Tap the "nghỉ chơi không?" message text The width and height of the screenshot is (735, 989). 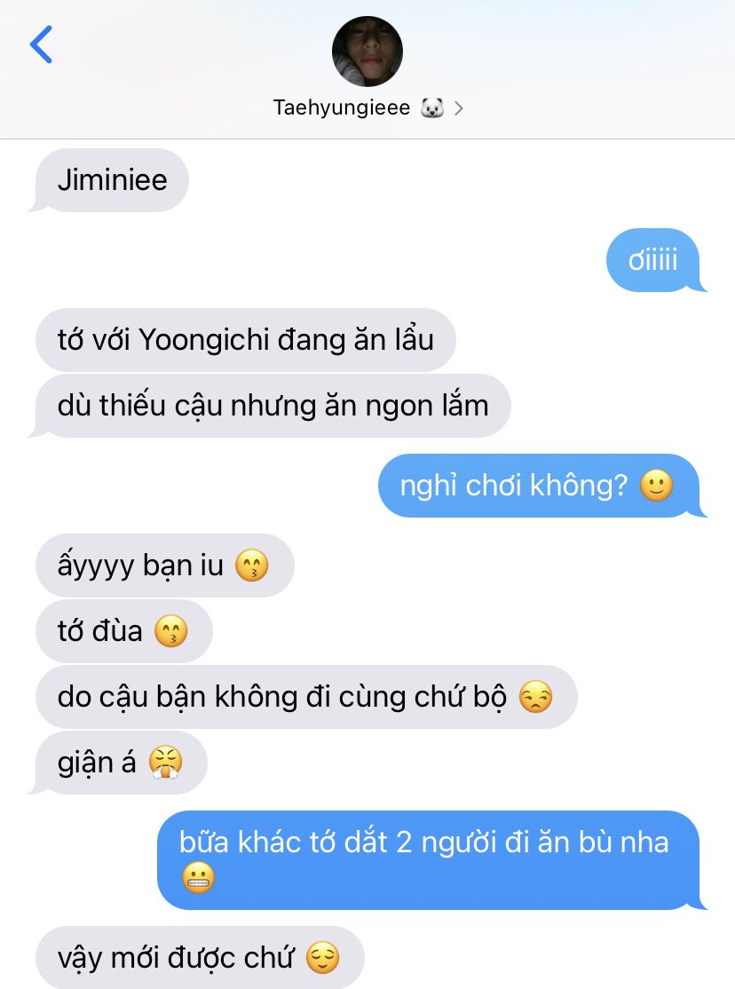514,486
